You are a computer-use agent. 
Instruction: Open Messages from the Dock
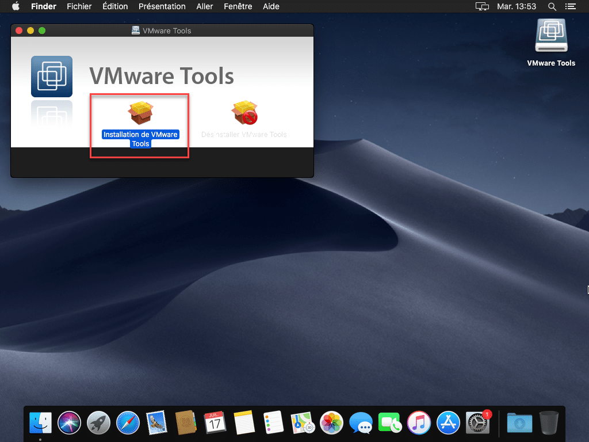(x=361, y=422)
